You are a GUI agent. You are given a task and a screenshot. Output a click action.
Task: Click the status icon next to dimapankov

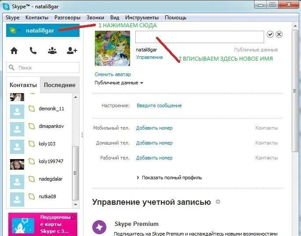32,126
